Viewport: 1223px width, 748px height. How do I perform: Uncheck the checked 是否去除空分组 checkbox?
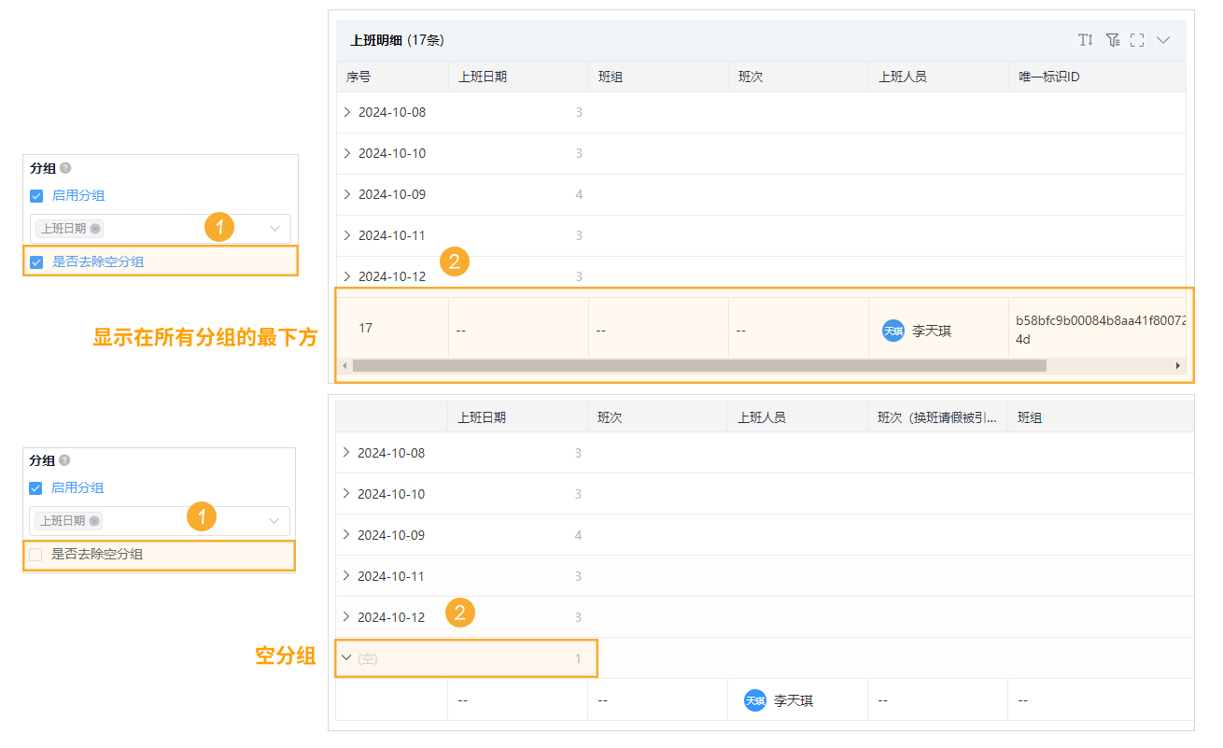(x=36, y=262)
